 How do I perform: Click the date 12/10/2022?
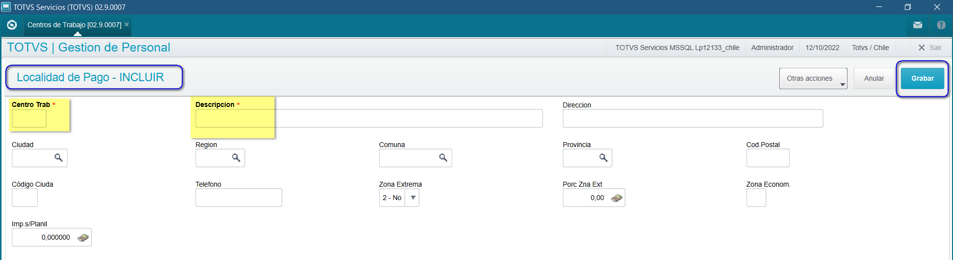(x=822, y=48)
